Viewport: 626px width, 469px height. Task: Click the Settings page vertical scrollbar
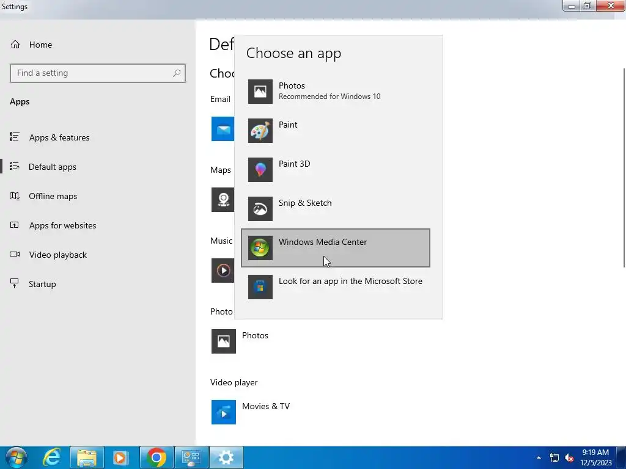coord(624,167)
